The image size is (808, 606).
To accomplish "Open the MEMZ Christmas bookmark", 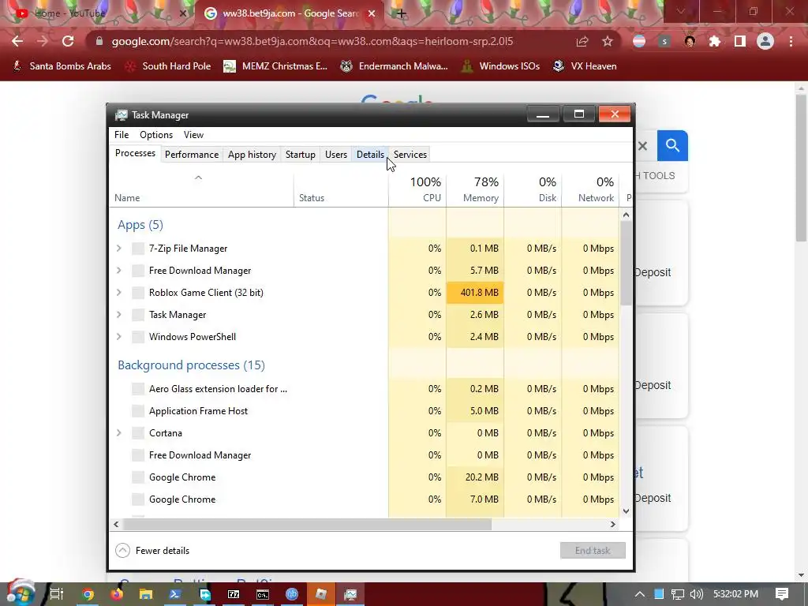I will [275, 66].
